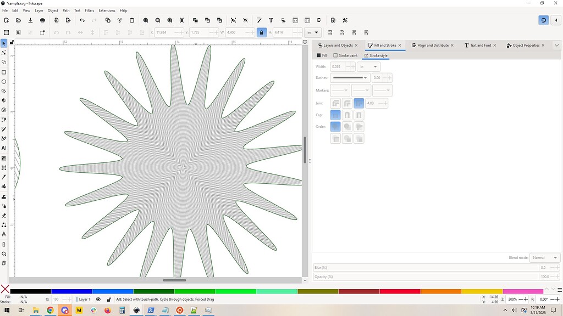Expand the dock panel tabs chevron
The image size is (563, 316).
click(x=556, y=46)
